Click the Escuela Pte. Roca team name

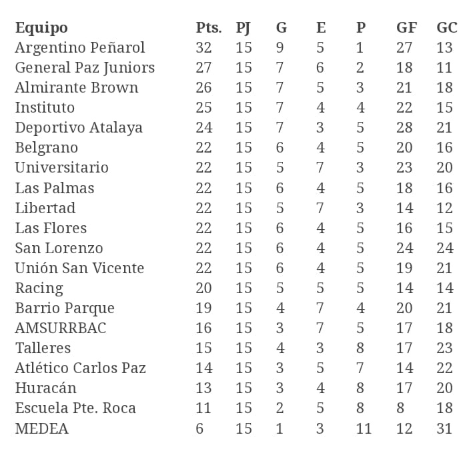click(75, 408)
